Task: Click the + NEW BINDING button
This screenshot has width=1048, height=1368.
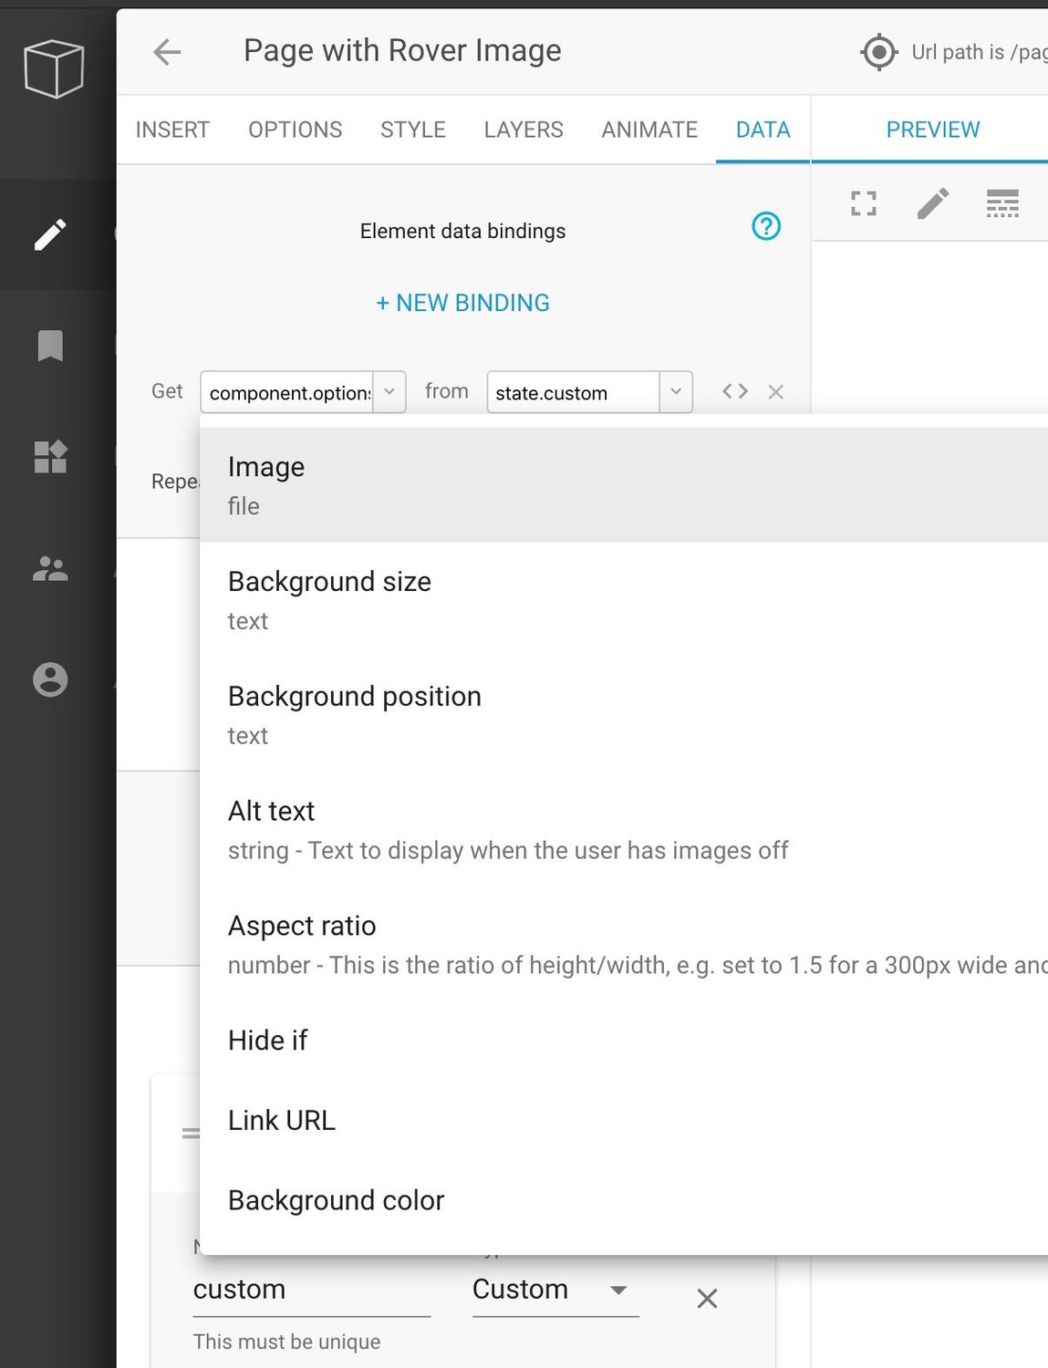Action: click(x=462, y=303)
